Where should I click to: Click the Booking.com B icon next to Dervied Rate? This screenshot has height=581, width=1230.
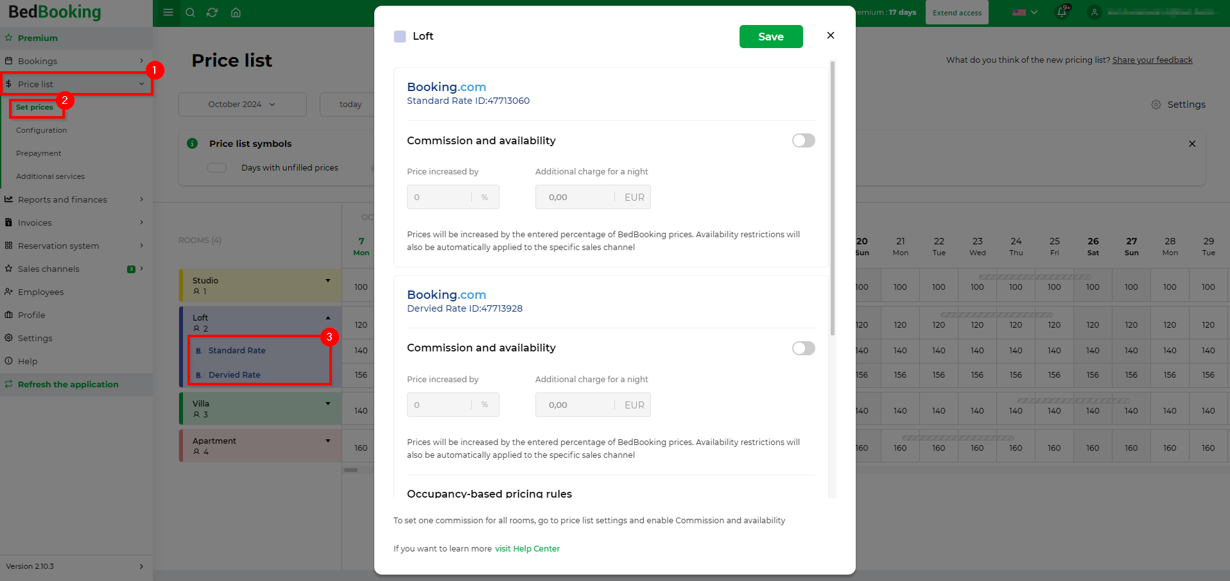click(x=199, y=375)
